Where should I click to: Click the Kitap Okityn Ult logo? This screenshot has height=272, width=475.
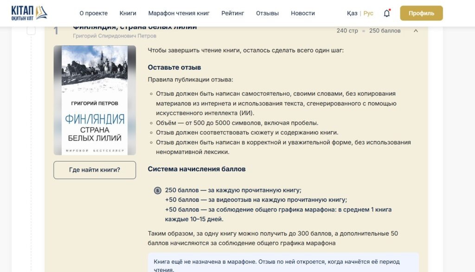(29, 13)
